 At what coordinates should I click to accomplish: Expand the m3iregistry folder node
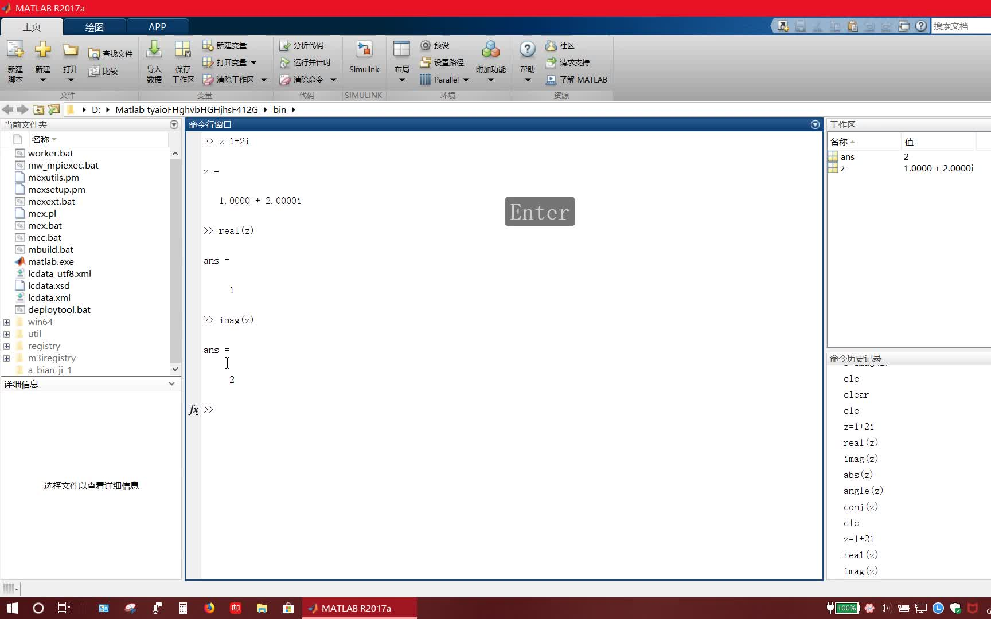(x=7, y=358)
